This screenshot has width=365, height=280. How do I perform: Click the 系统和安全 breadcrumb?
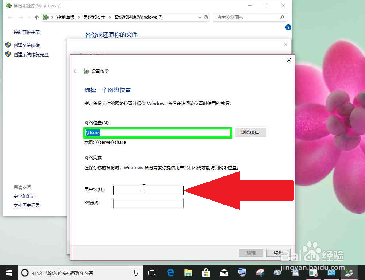(x=95, y=17)
